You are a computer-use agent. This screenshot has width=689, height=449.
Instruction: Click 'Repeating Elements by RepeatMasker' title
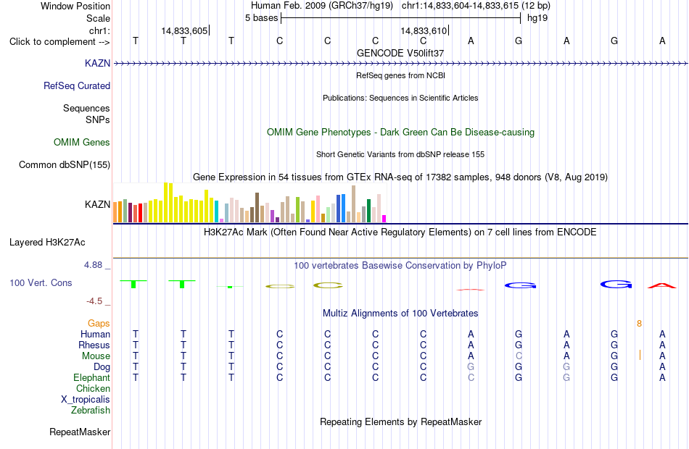pyautogui.click(x=400, y=421)
